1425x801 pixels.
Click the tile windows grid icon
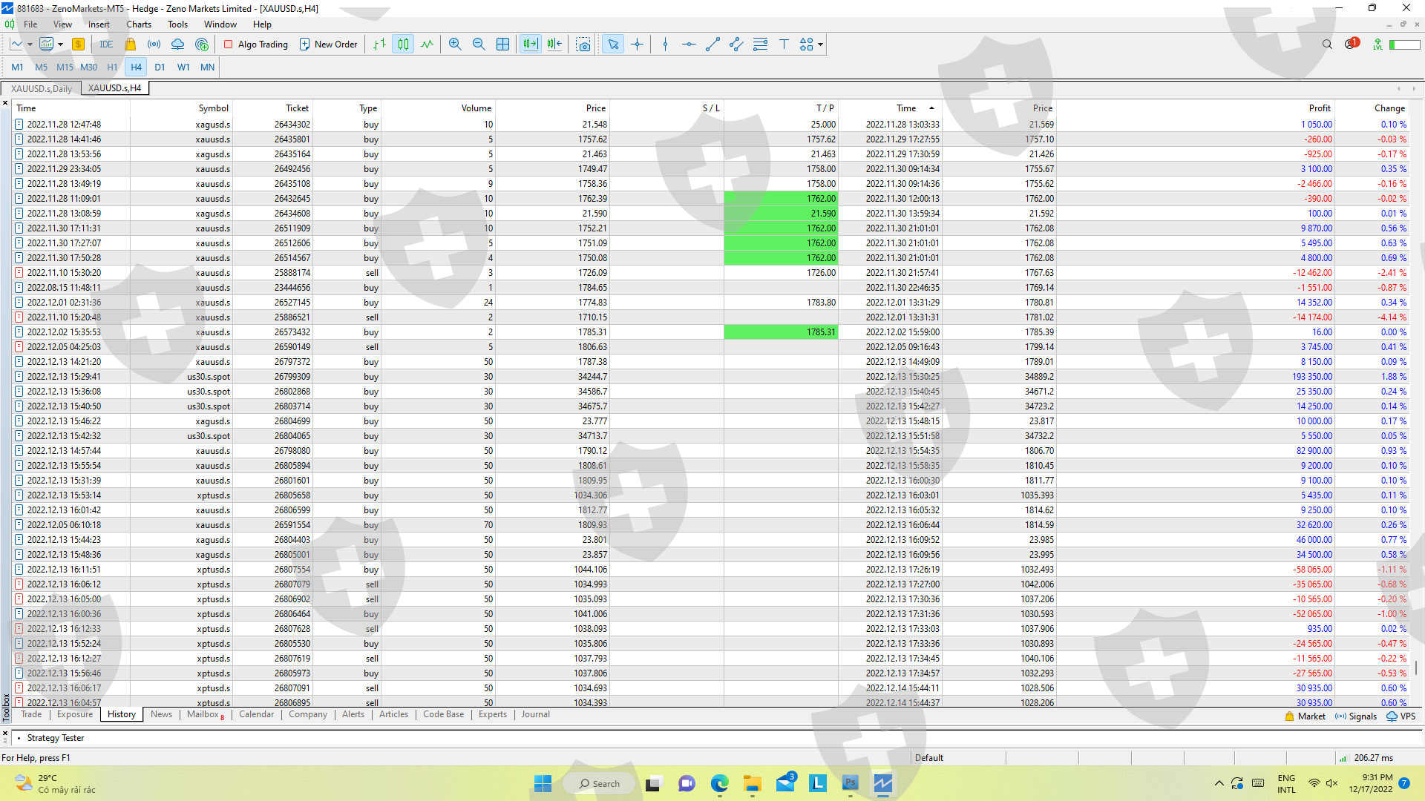[502, 44]
